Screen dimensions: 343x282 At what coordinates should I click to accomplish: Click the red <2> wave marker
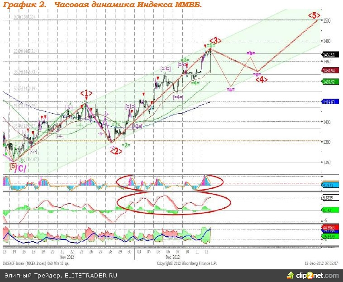coord(115,152)
